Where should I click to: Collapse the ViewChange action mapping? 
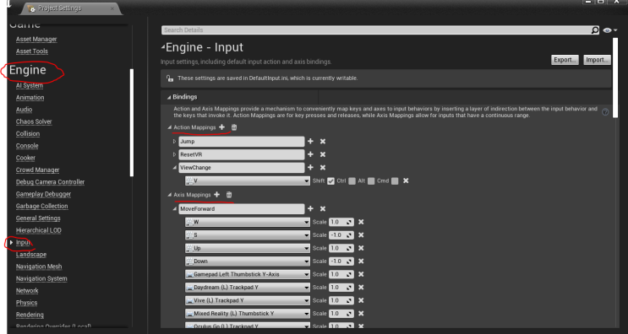coord(174,168)
